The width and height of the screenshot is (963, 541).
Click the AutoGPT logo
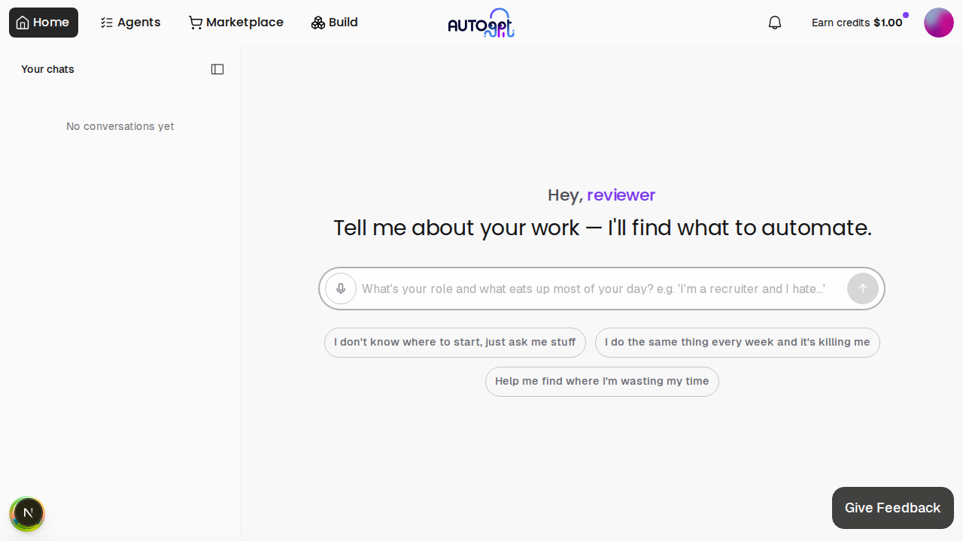pos(481,23)
